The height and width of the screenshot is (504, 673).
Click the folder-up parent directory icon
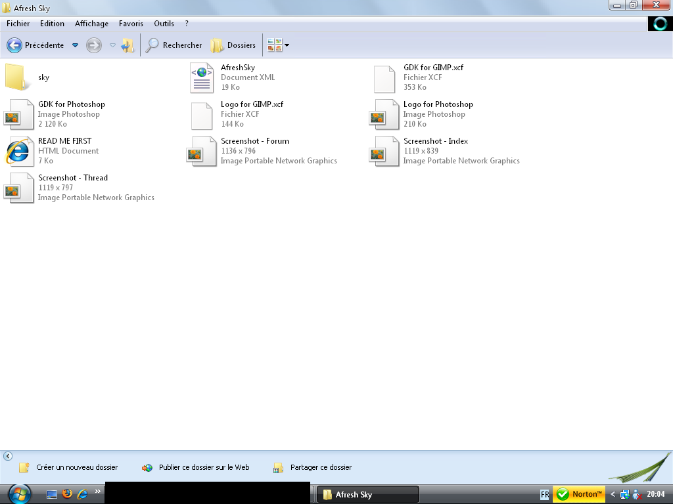pos(128,45)
